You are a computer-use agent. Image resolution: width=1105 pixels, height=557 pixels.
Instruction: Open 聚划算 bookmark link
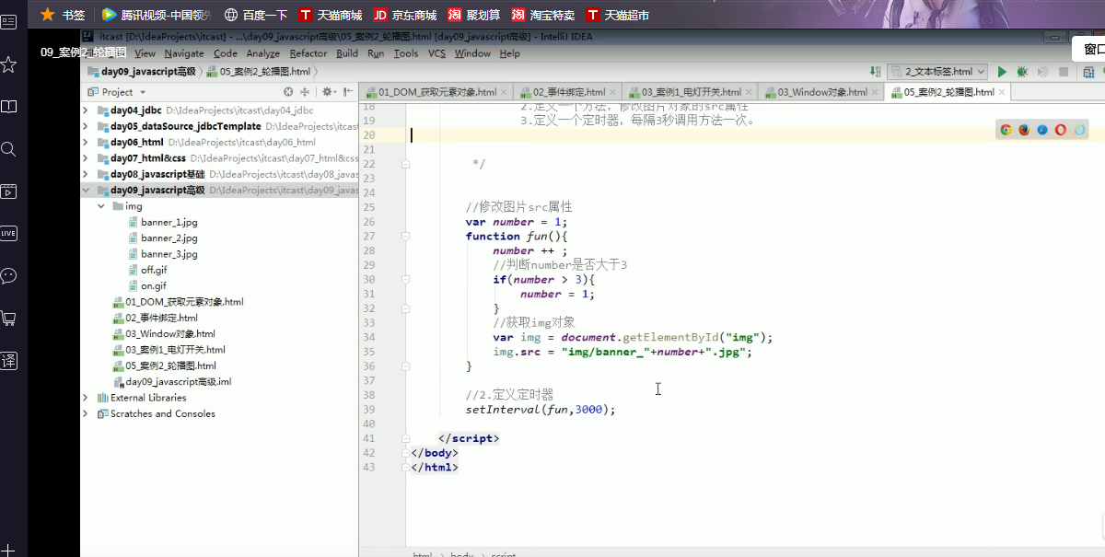pyautogui.click(x=476, y=15)
